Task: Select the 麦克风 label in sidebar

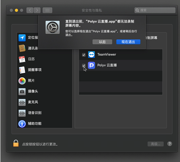Action: point(33,102)
